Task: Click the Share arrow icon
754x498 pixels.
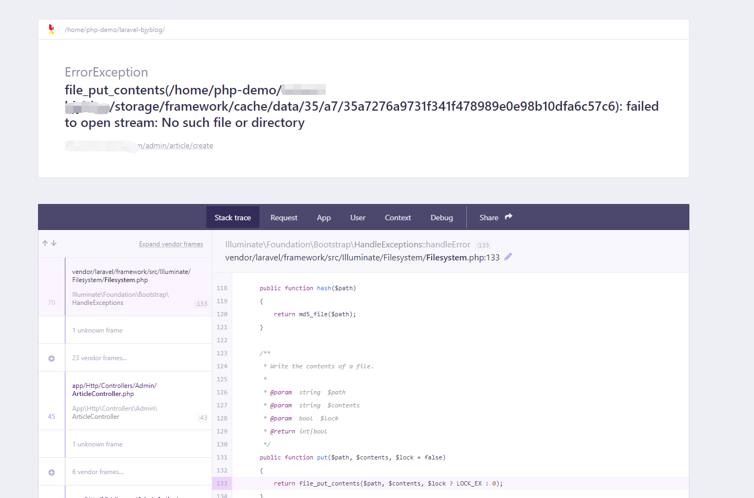Action: [x=509, y=216]
